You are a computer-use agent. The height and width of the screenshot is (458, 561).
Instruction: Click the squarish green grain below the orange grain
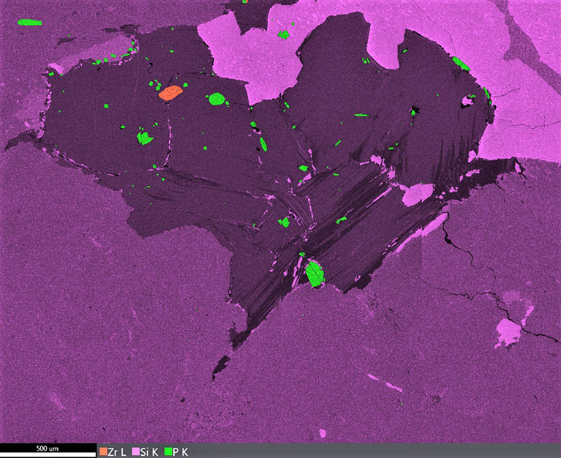pyautogui.click(x=145, y=138)
